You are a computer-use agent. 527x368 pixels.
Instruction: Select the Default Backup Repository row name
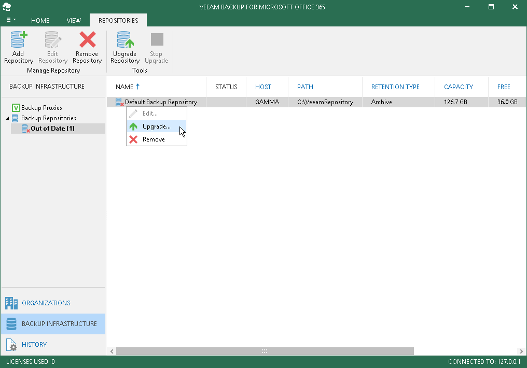[161, 102]
